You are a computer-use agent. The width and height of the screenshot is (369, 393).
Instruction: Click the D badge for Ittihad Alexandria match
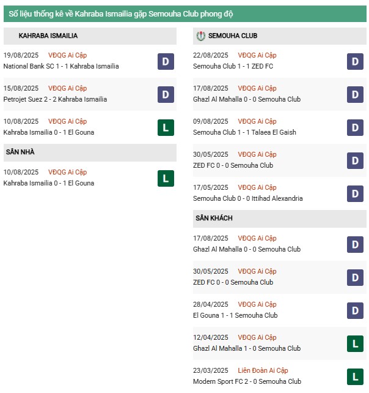pos(355,193)
